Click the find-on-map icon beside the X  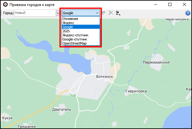coord(118,13)
